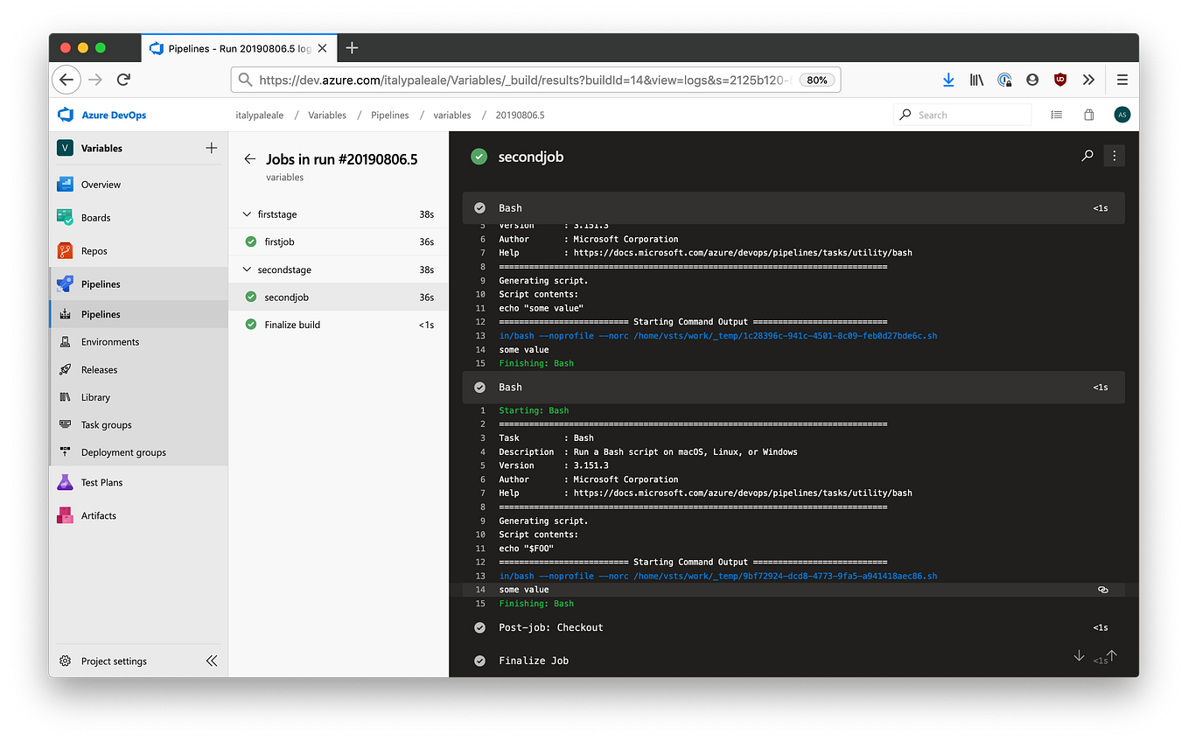Screen dimensions: 1188x742
Task: Open the Library section
Action: [x=95, y=396]
